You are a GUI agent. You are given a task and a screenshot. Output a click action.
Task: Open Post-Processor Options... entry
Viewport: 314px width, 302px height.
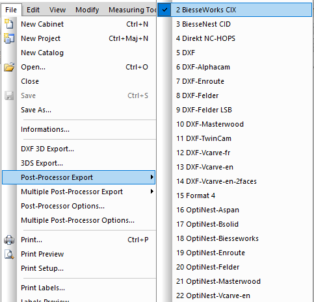coord(79,206)
